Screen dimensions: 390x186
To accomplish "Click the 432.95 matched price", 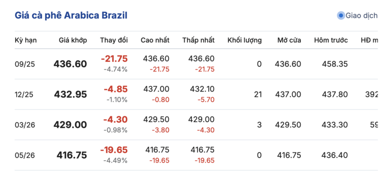I will tap(70, 94).
